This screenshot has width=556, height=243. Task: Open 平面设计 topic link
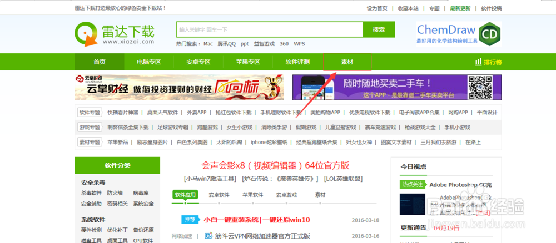(487, 113)
